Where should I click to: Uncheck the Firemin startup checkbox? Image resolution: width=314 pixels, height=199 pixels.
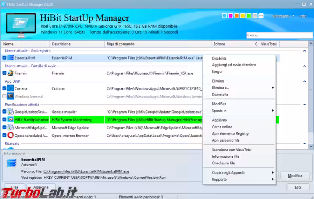4,73
